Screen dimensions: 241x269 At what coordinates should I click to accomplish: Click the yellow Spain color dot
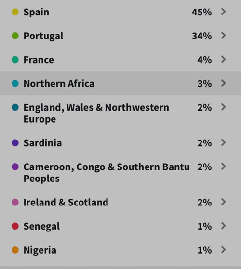pyautogui.click(x=15, y=12)
